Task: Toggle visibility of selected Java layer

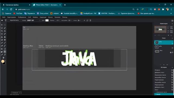Action: point(172,44)
